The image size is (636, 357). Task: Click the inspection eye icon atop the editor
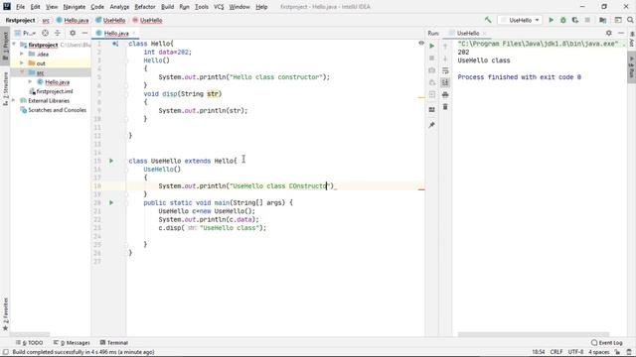421,43
